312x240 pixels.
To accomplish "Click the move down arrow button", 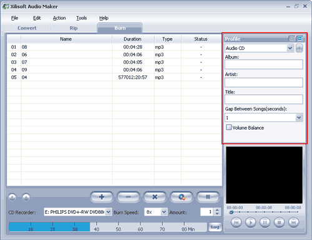I will [x=26, y=197].
